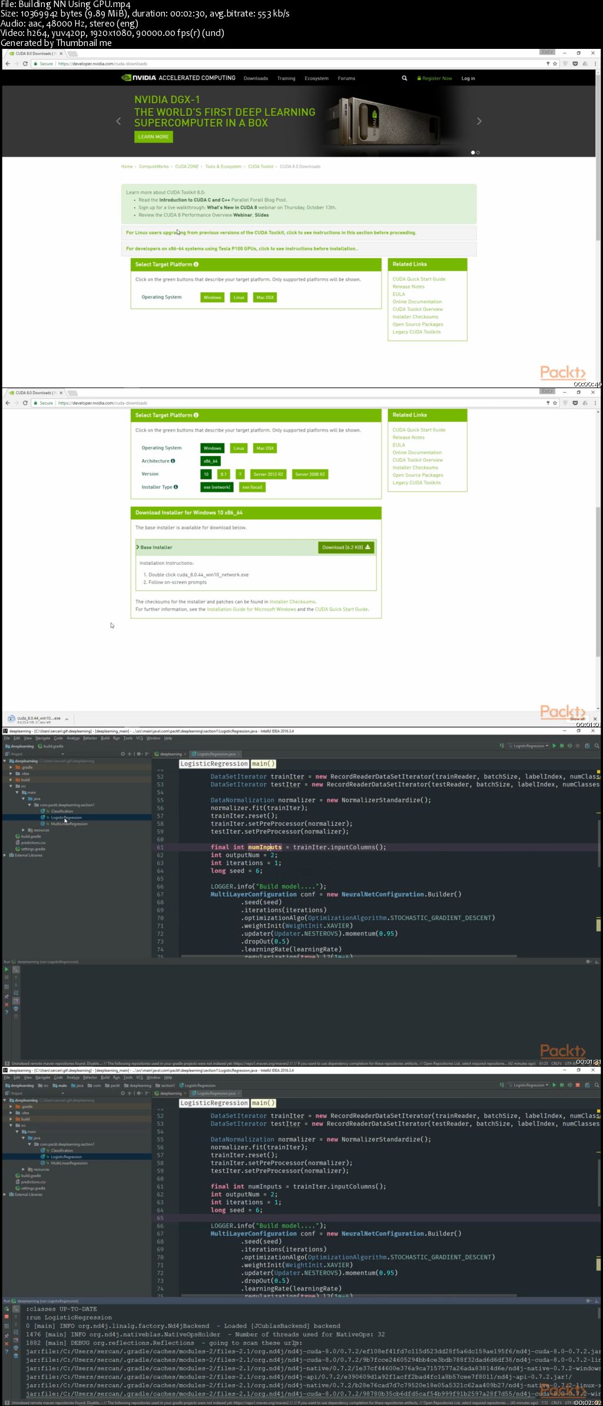Viewport: 603px width, 1406px height.
Task: Show the previous banner slide in the DGX-1 carousel
Action: click(118, 121)
